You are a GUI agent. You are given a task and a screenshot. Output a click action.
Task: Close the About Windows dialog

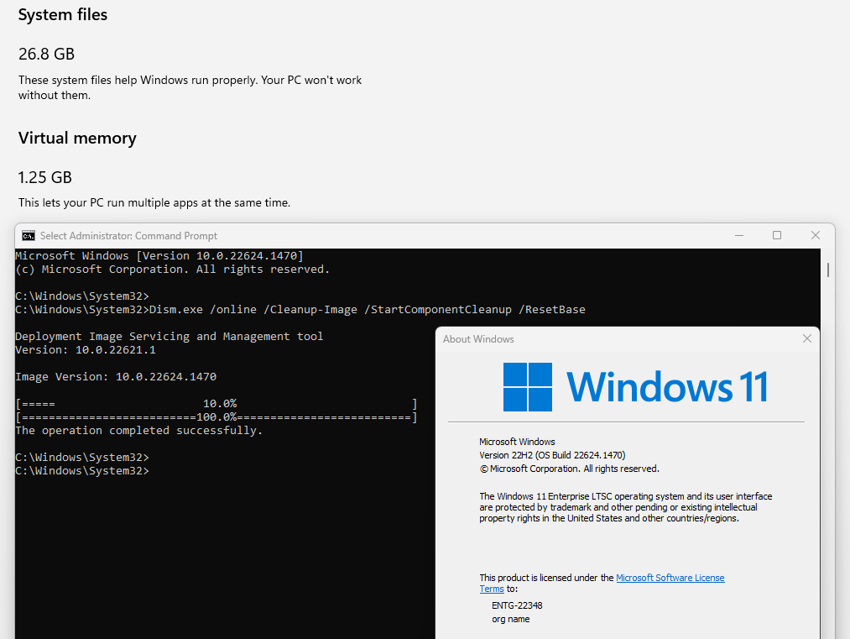806,338
